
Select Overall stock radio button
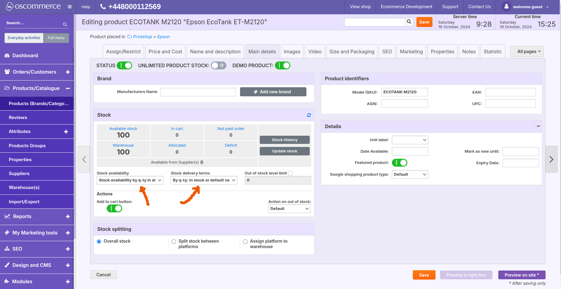(x=99, y=241)
